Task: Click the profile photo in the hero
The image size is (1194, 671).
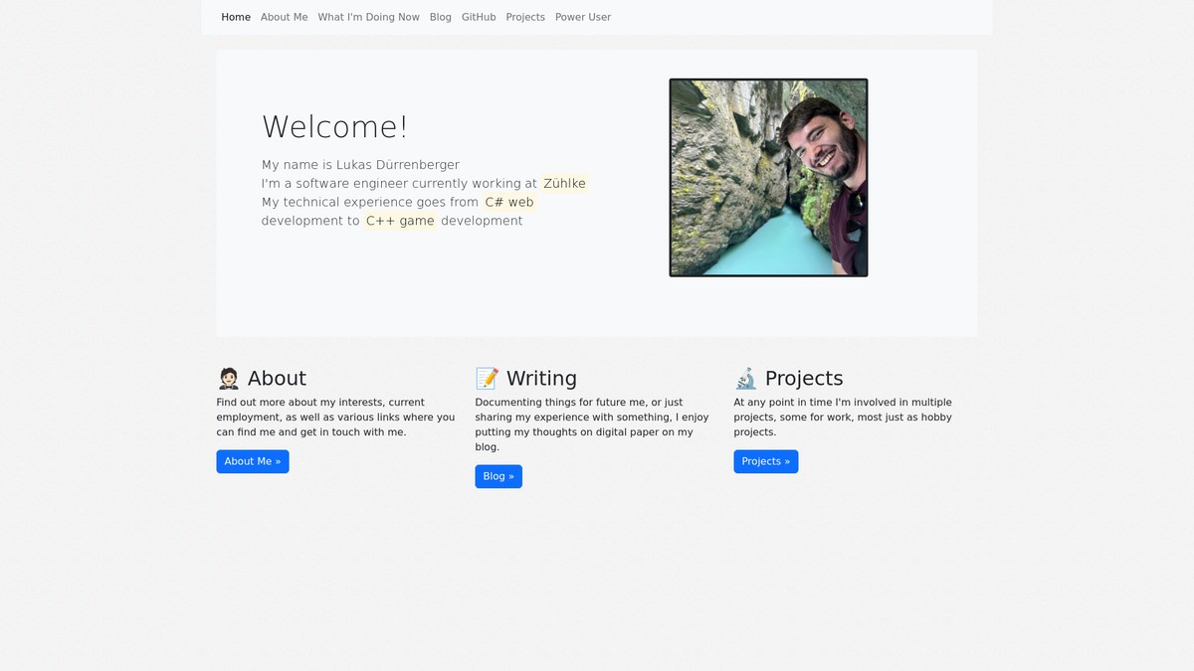Action: click(768, 178)
